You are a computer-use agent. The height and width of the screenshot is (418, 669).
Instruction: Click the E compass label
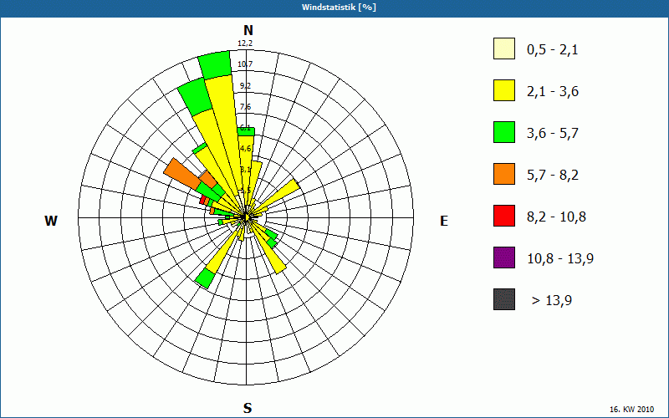444,221
